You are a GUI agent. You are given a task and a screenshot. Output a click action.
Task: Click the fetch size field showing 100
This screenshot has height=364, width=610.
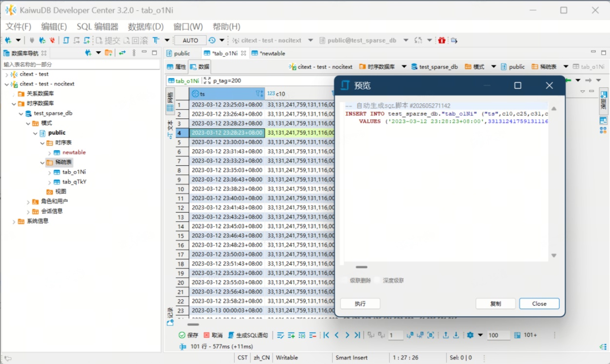click(x=498, y=335)
